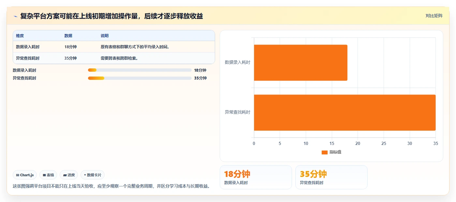This screenshot has width=456, height=202.
Task: Click x-axis tick label 20
Action: [358, 144]
